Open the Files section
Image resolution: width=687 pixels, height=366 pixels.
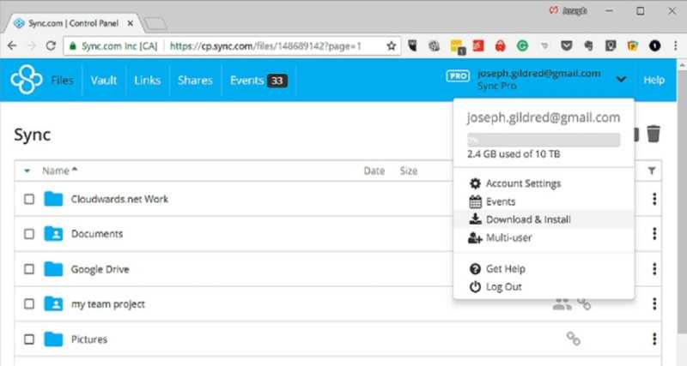click(x=62, y=81)
